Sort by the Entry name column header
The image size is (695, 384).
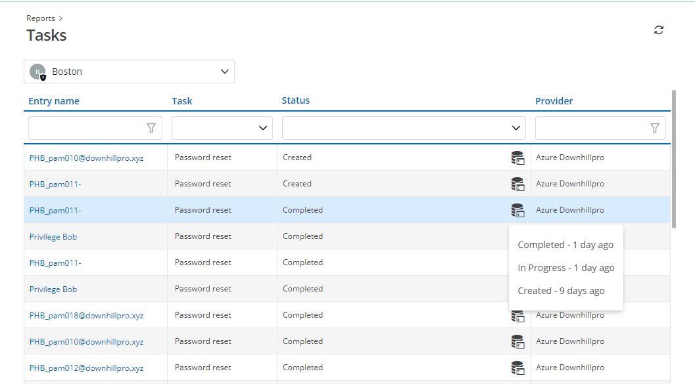[x=54, y=101]
